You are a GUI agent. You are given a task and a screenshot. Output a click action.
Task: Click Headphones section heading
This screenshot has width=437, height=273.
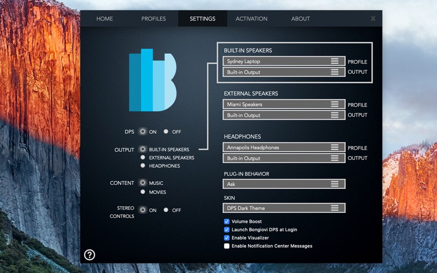pyautogui.click(x=243, y=136)
